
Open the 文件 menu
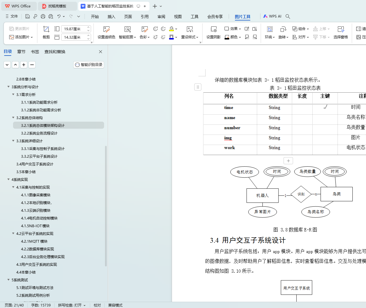(x=12, y=16)
